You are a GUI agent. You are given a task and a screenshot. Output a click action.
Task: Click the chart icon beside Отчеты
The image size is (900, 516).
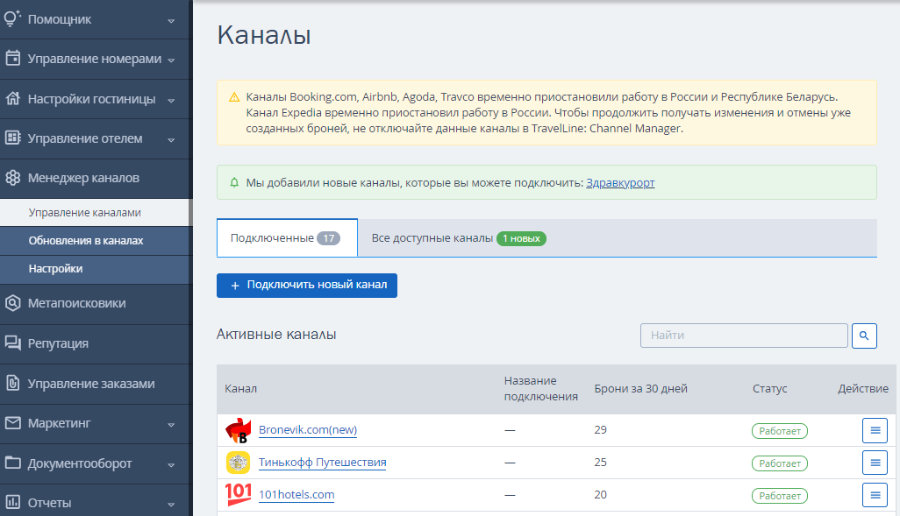click(x=12, y=502)
